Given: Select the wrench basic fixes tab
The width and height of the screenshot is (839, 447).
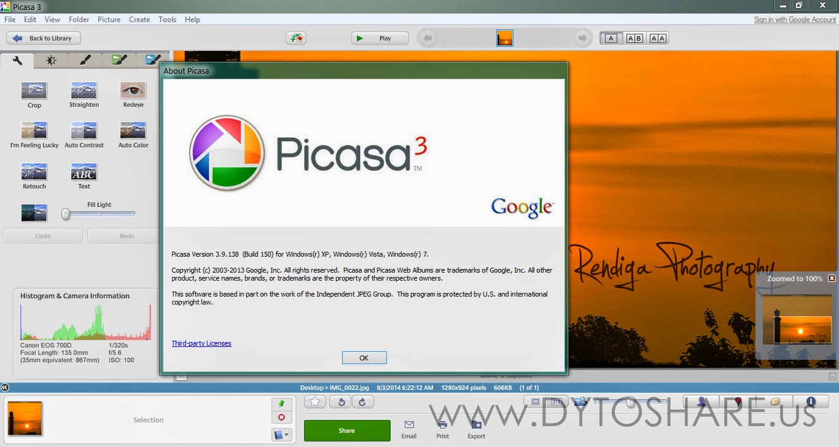Looking at the screenshot, I should 17,60.
